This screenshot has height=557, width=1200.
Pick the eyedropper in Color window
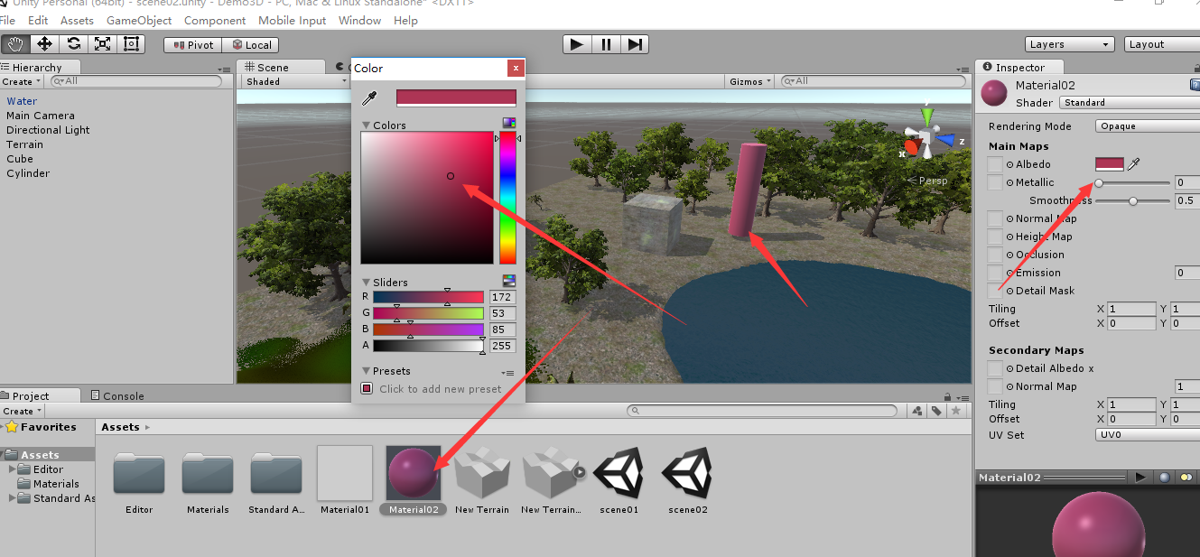(368, 98)
